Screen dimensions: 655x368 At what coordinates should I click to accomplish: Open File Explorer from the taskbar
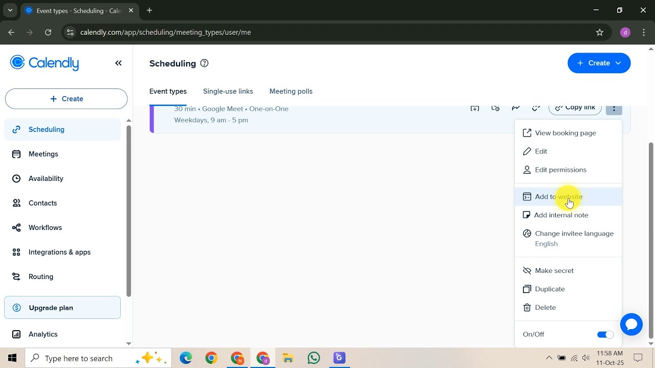coord(288,358)
